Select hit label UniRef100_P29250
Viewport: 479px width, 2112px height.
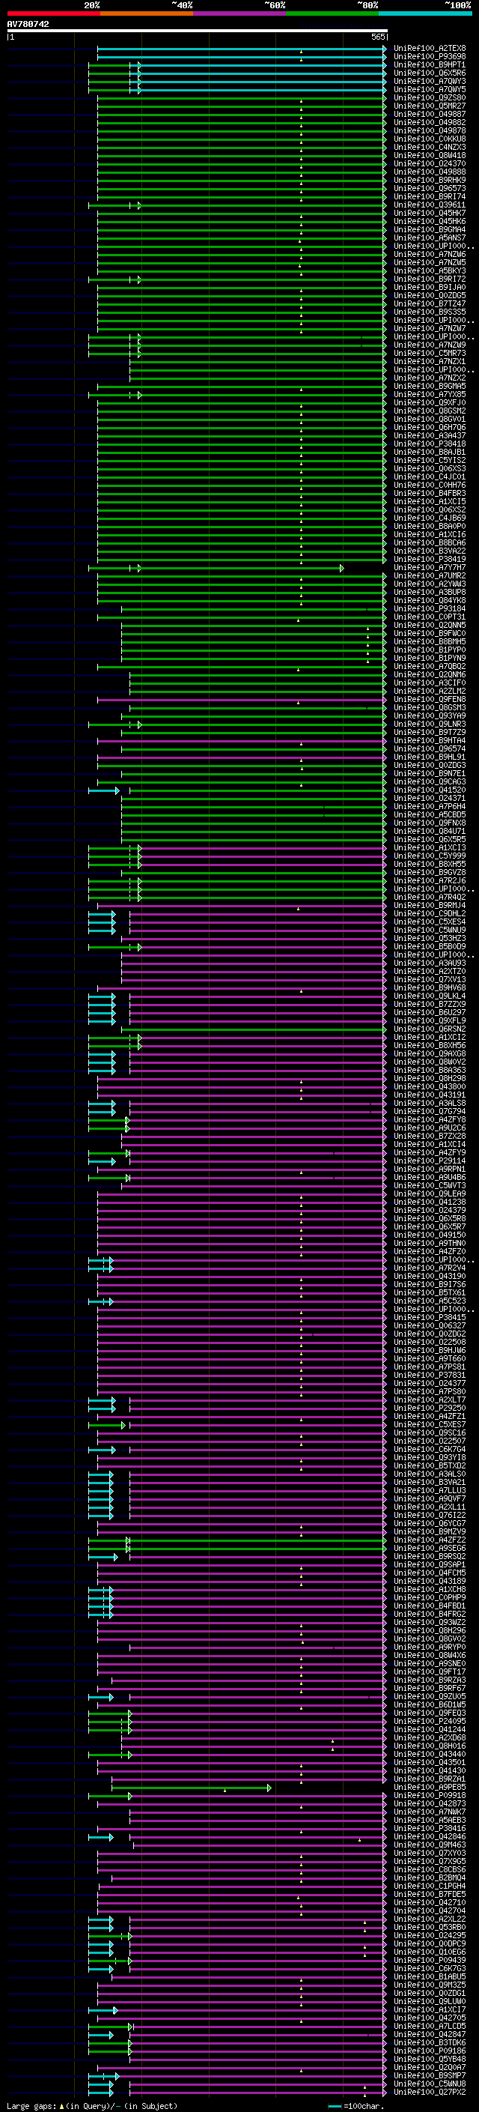point(430,1408)
